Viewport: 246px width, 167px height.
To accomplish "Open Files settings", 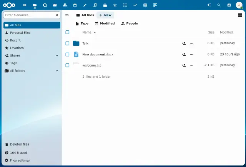I will click(x=32, y=160).
